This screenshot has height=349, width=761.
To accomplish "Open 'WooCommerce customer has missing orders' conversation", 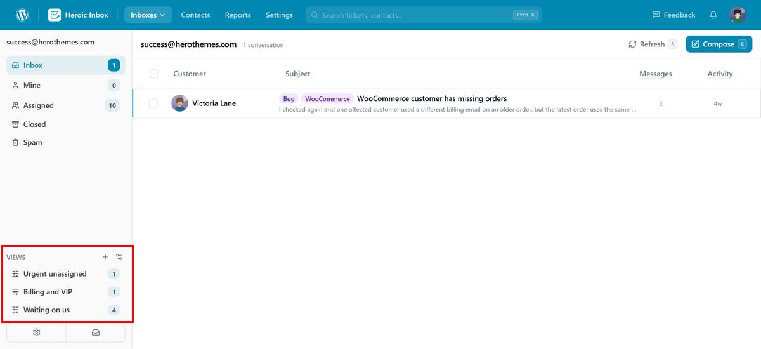I will 432,98.
